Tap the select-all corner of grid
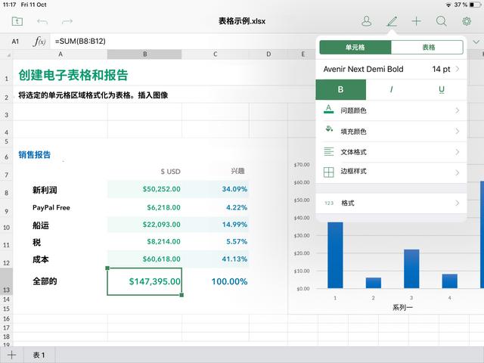The width and height of the screenshot is (484, 363). pos(7,54)
